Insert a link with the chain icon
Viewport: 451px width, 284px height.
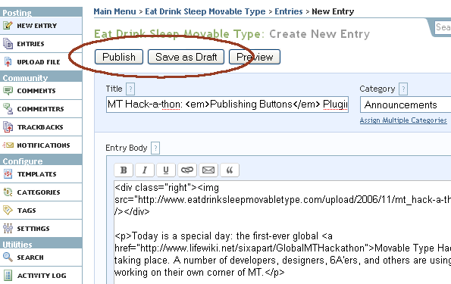point(187,170)
